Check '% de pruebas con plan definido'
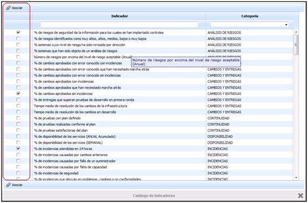 (x=18, y=118)
